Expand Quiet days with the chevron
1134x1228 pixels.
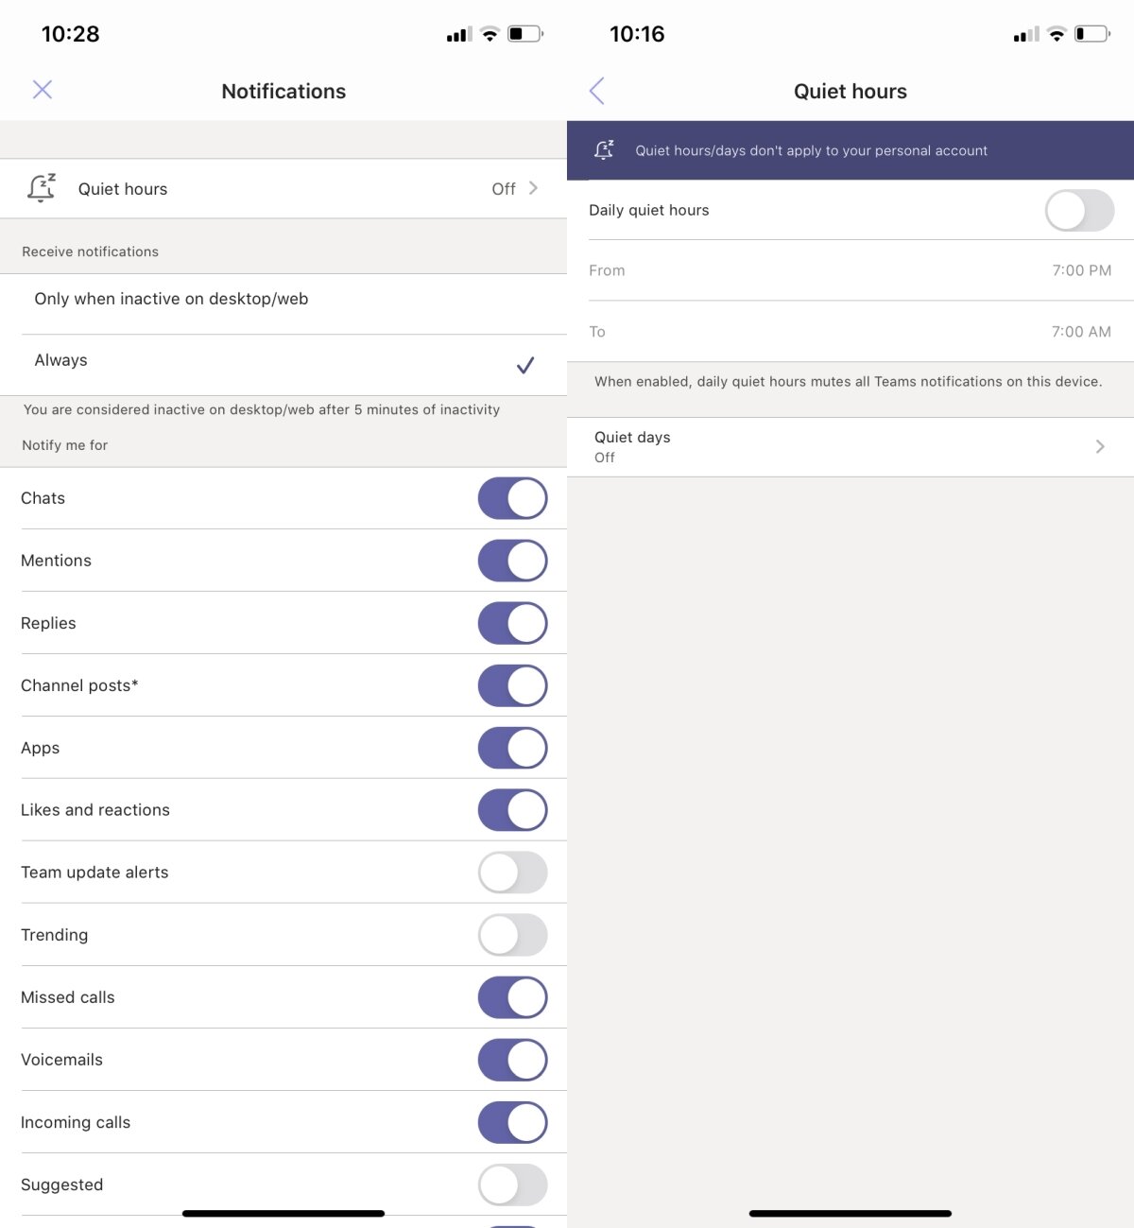(x=1100, y=446)
